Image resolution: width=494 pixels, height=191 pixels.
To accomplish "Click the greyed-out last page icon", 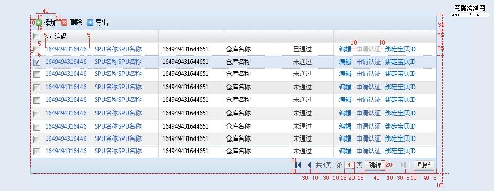I will (403, 165).
